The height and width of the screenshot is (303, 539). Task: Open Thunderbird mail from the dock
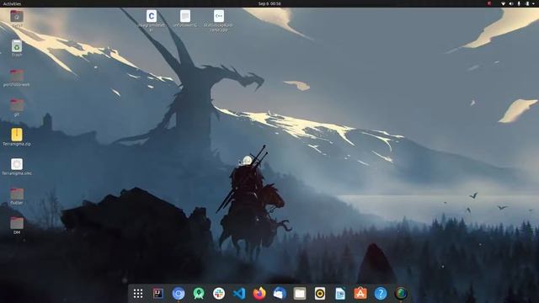click(280, 294)
